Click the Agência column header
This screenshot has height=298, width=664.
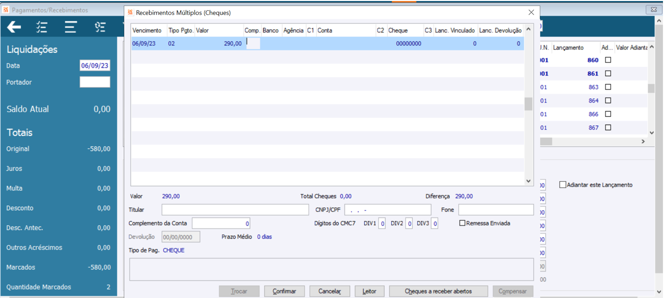tap(294, 30)
